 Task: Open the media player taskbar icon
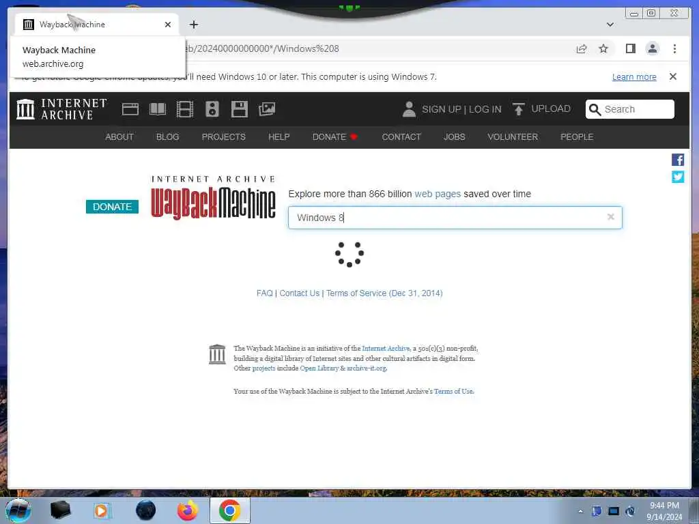coord(101,510)
